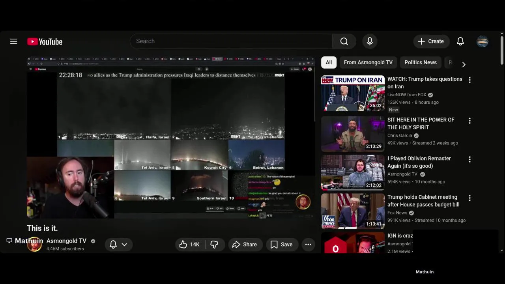The width and height of the screenshot is (505, 284).
Task: Share this video
Action: click(x=245, y=245)
